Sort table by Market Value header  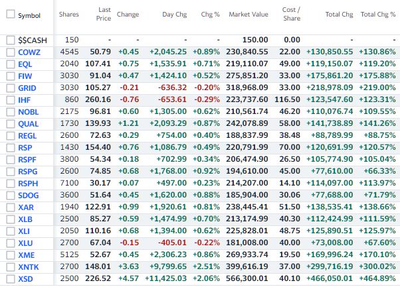[x=248, y=14]
